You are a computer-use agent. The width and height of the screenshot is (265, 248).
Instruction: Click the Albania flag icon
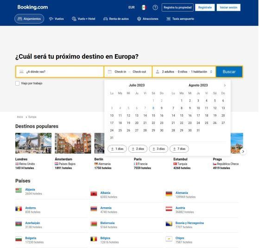pos(94,194)
